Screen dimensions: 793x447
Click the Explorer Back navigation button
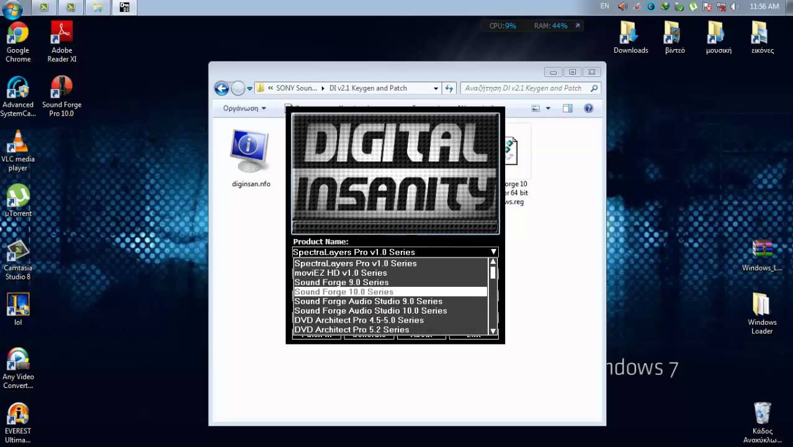click(222, 88)
